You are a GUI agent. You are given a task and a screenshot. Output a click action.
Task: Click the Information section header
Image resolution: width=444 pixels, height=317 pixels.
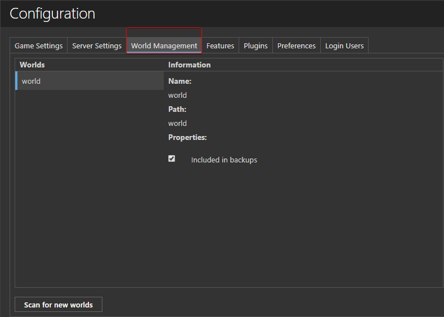tap(189, 65)
